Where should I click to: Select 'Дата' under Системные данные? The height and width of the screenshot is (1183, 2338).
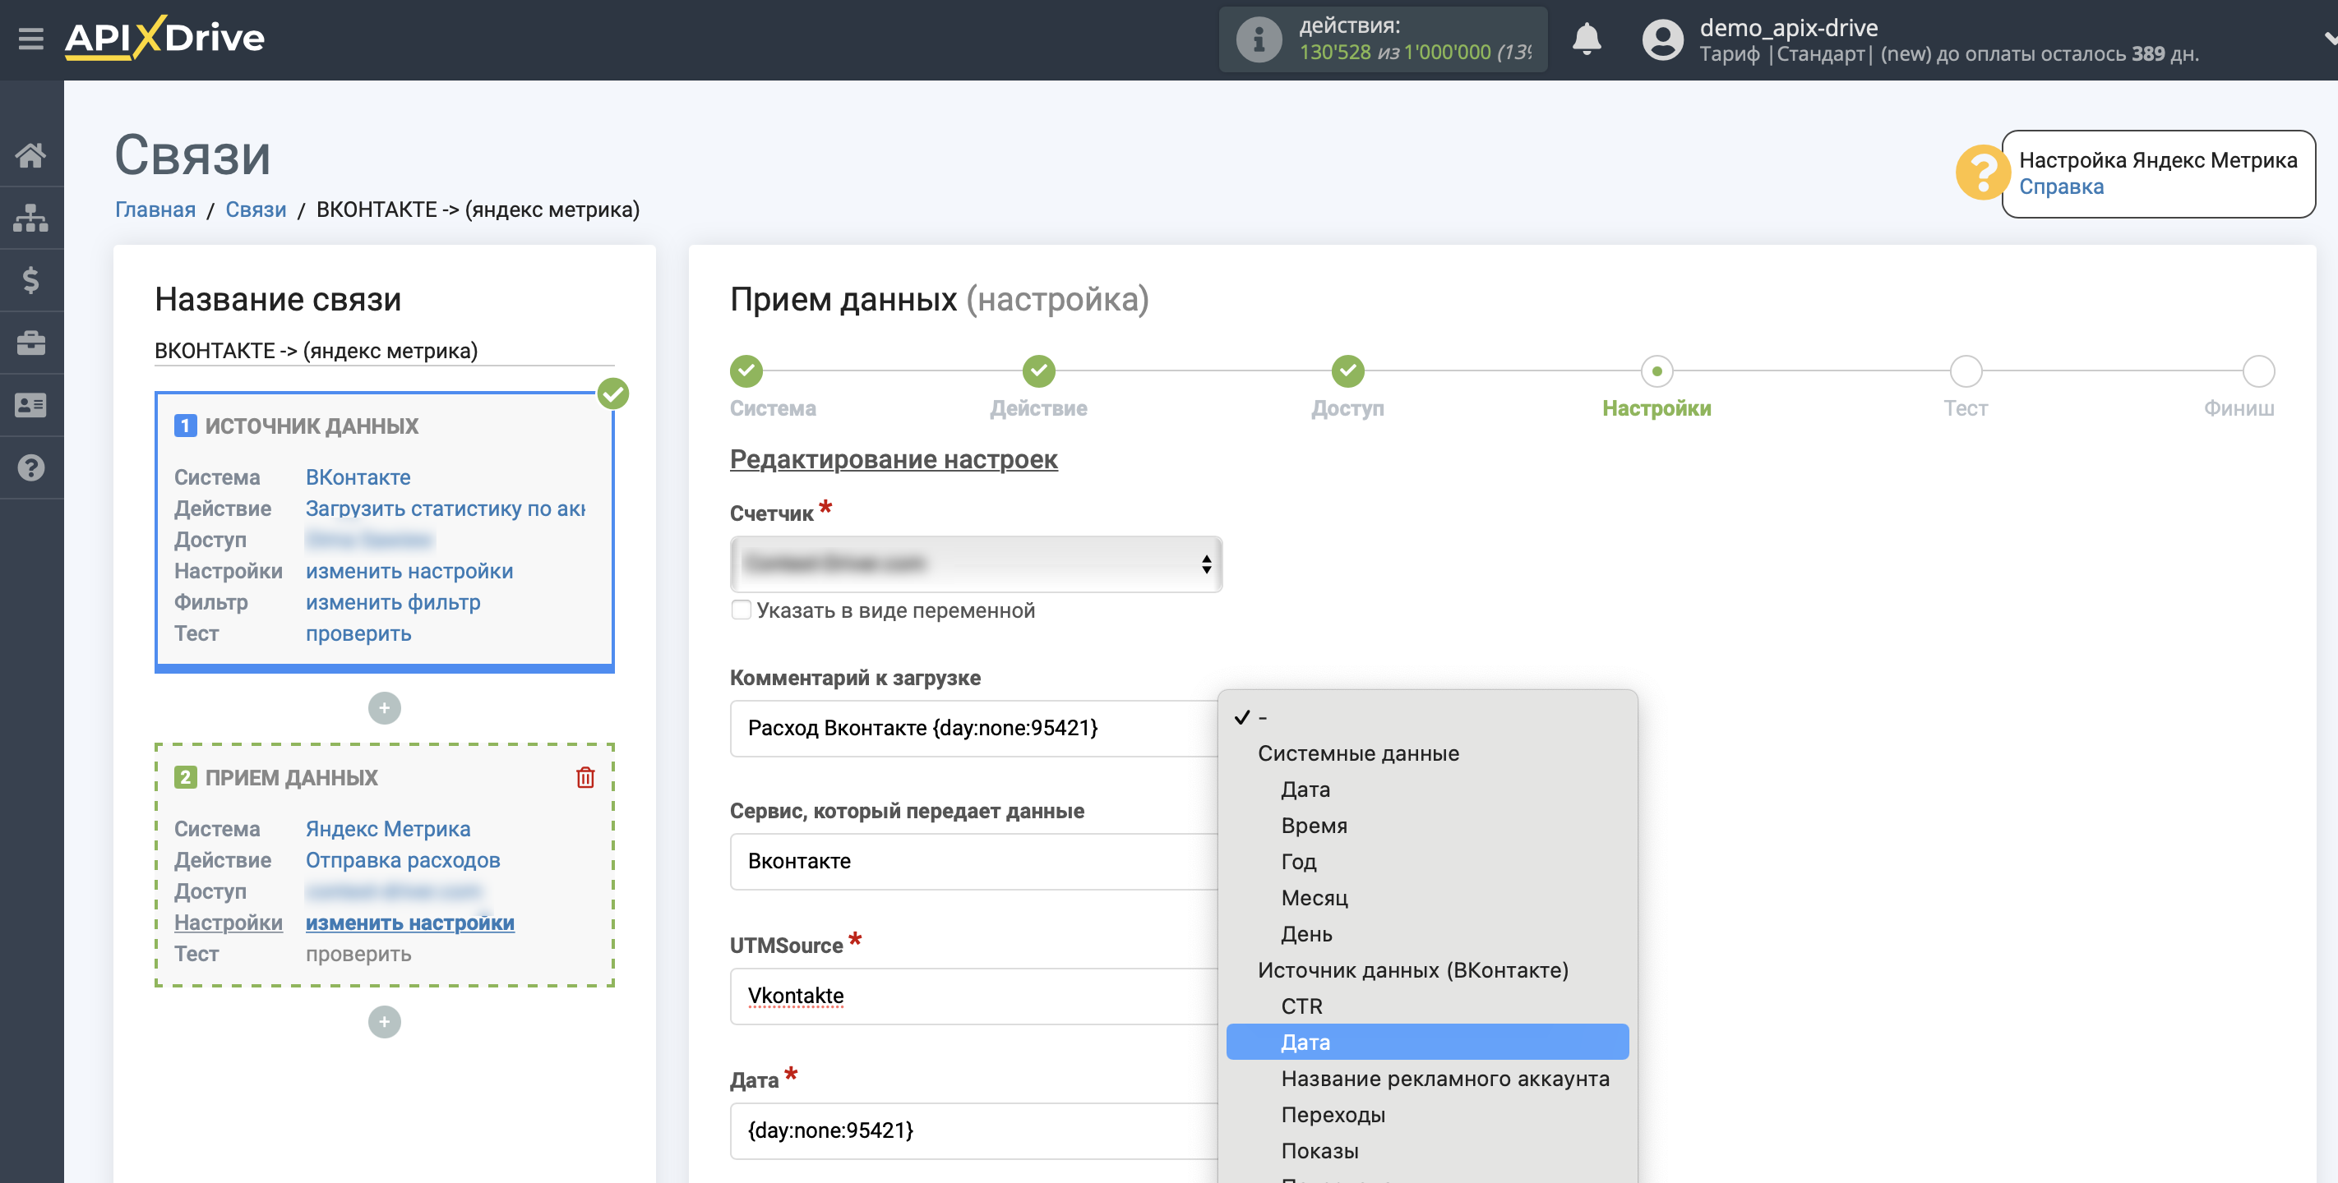[x=1427, y=789]
